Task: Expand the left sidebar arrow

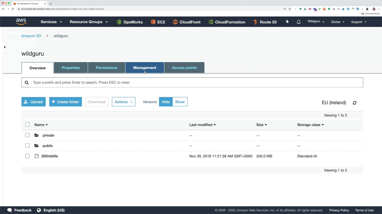Action: (5, 47)
